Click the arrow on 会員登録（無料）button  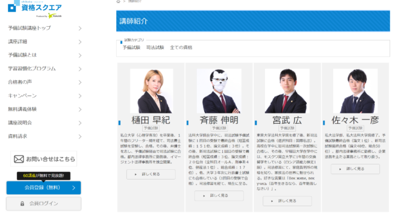click(x=74, y=188)
